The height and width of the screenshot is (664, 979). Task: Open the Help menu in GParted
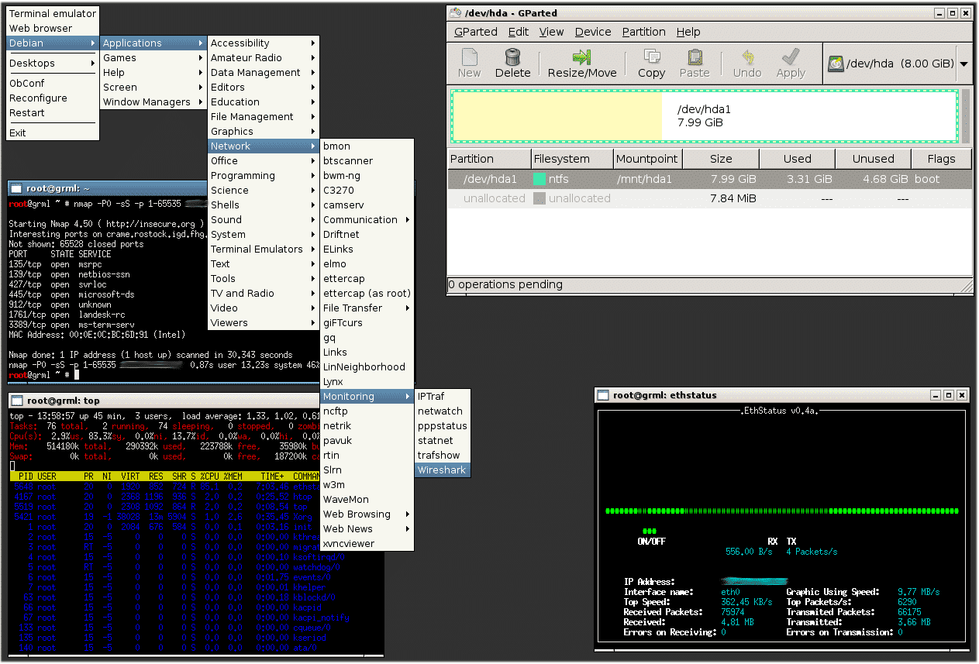(688, 32)
